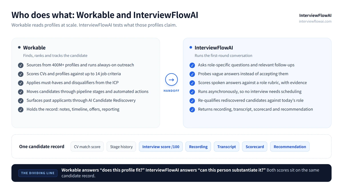
Task: Click the Handoff arrow circle icon
Action: click(171, 80)
